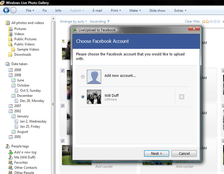Image resolution: width=224 pixels, height=174 pixels.
Task: Set filter rating to five stars
Action: click(218, 22)
